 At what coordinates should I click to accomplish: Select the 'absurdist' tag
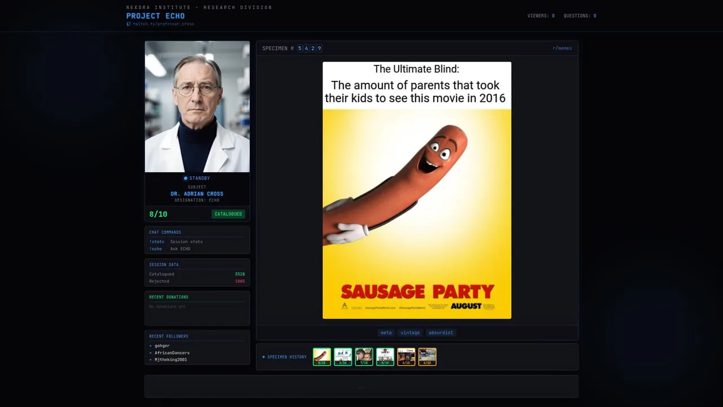point(441,333)
